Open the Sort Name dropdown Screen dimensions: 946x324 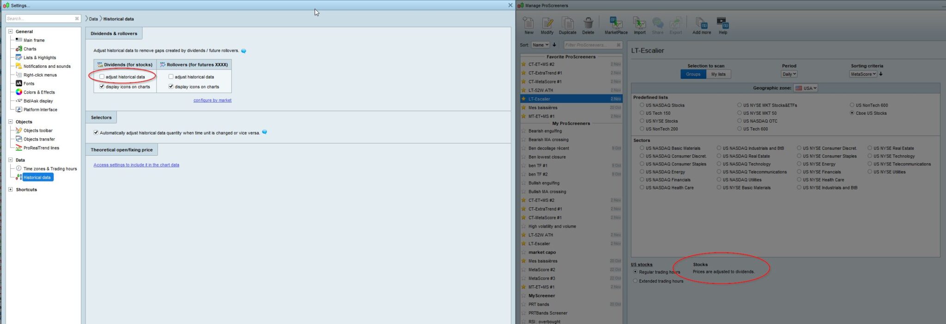(x=540, y=45)
